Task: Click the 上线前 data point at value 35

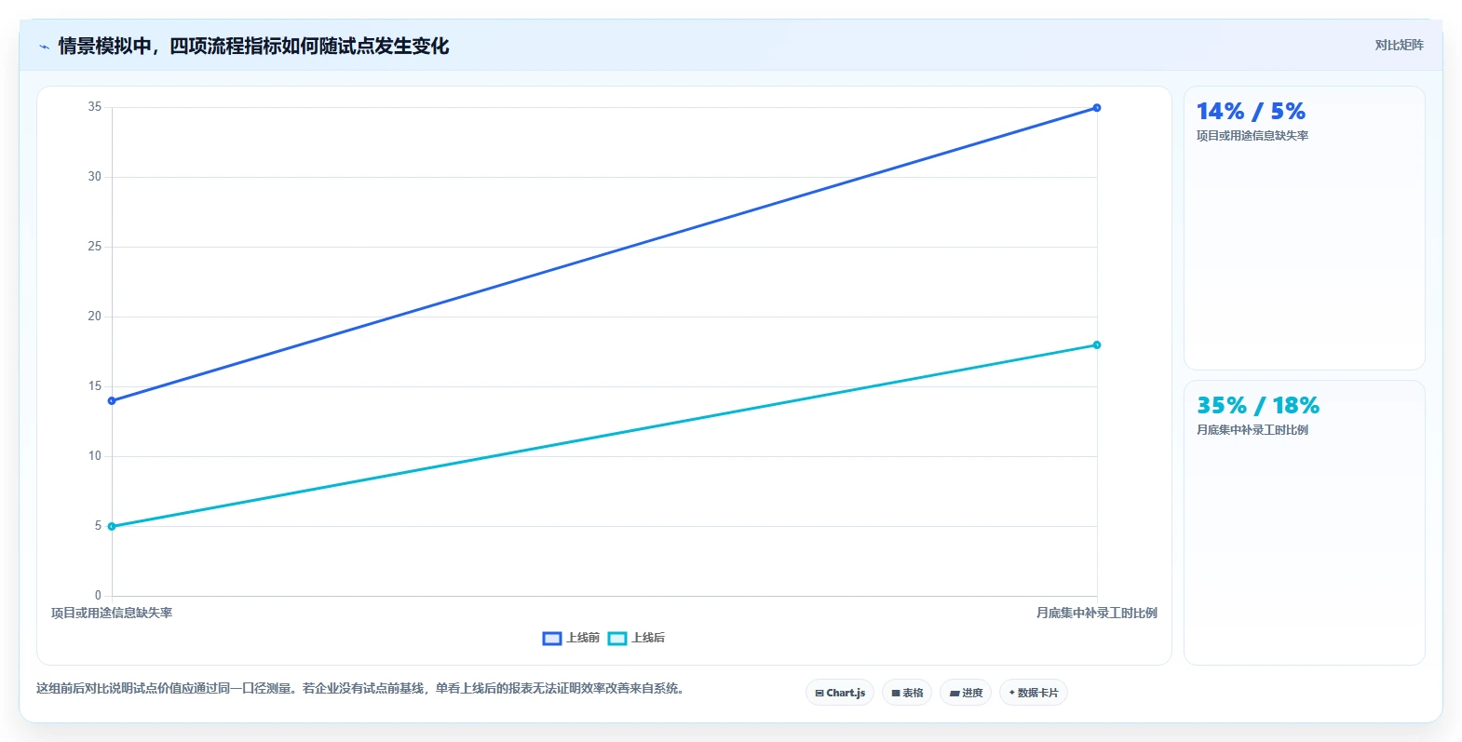Action: coord(1097,108)
